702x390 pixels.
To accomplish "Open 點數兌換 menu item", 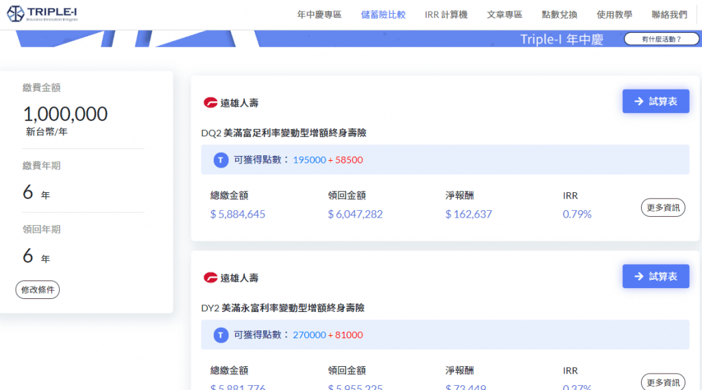I will [x=559, y=15].
